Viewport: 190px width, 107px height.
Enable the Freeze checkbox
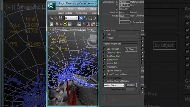[104, 38]
